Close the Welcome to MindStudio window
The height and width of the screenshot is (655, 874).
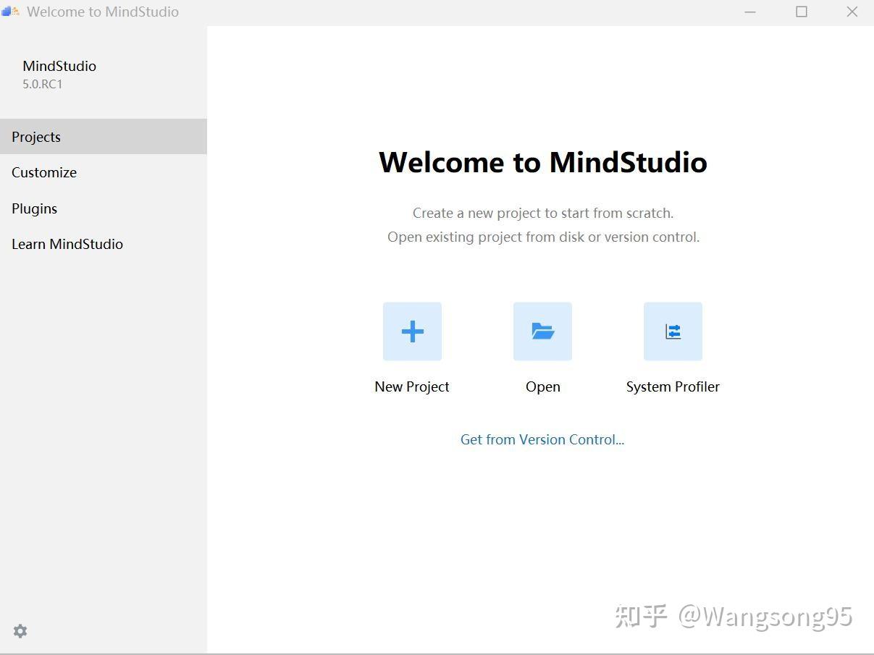point(852,12)
